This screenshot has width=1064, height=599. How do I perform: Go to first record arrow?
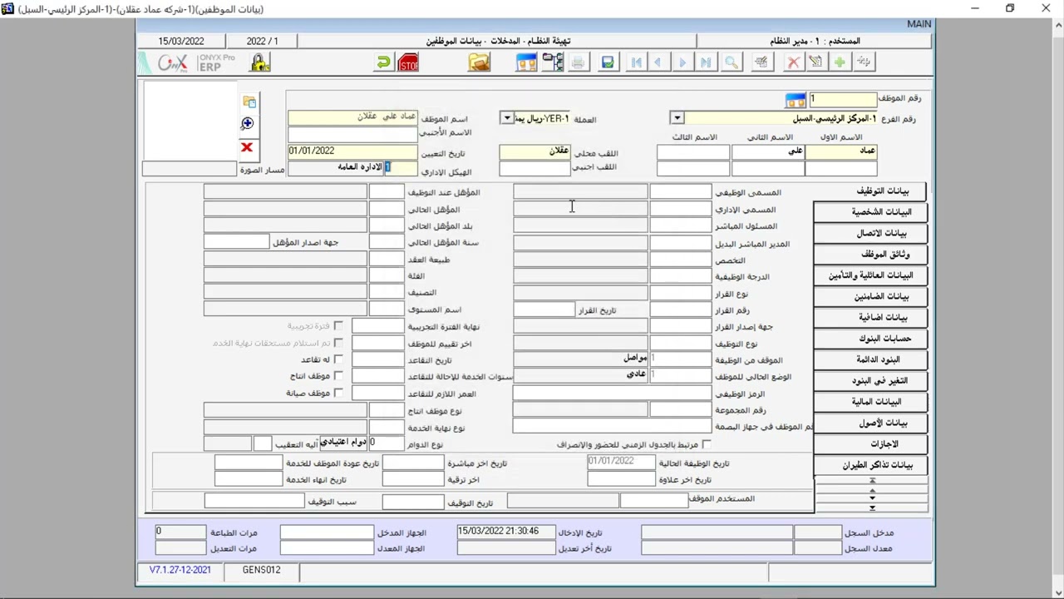(x=636, y=62)
